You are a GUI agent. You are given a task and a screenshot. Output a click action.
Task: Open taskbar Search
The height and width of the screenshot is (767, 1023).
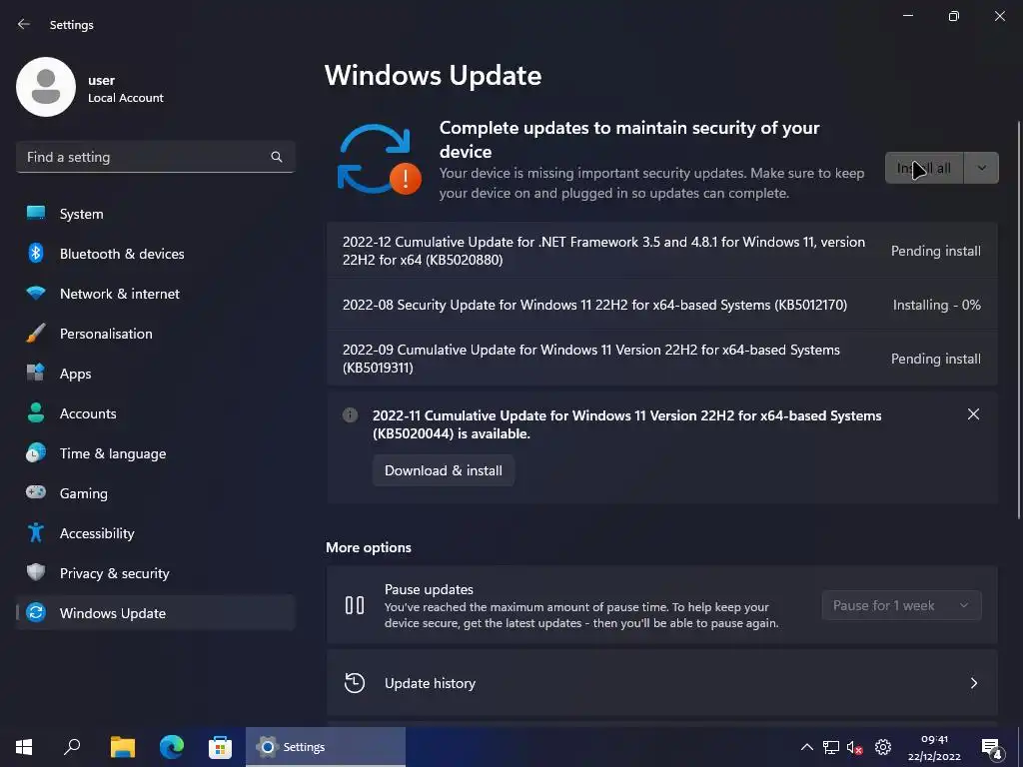(x=72, y=747)
